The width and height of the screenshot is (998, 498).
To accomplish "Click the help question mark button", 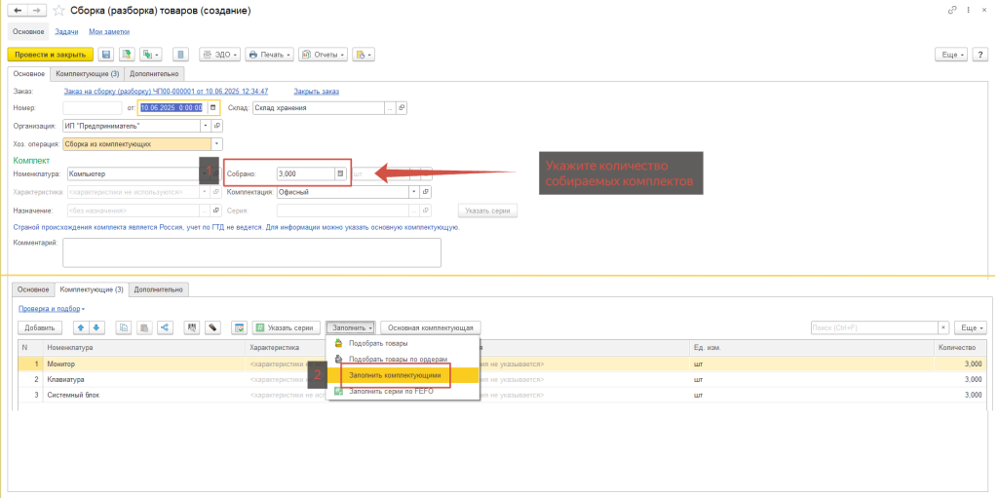I will coord(981,55).
